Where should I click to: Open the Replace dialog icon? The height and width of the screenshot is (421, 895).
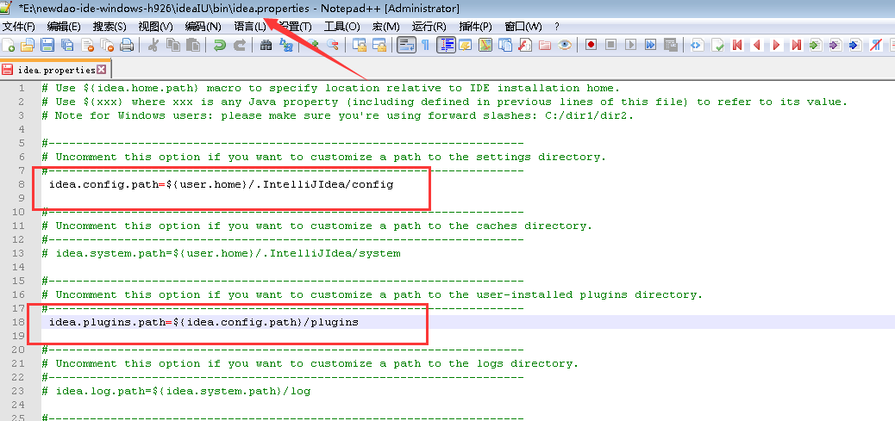(285, 45)
